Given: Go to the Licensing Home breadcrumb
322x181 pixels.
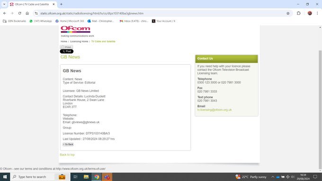Looking at the screenshot, I should coord(79,42).
